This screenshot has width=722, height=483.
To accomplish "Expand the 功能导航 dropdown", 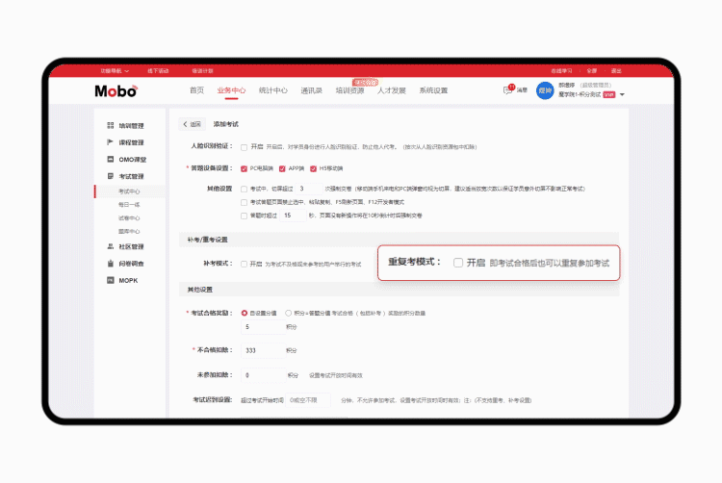I will point(115,70).
